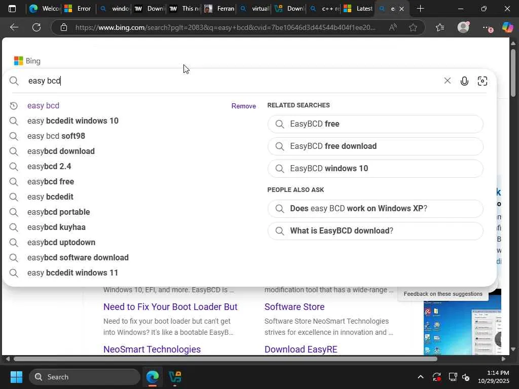Screen dimensions: 519x389
Task: Click the "EasyBCD free download" related search
Action: coord(333,146)
